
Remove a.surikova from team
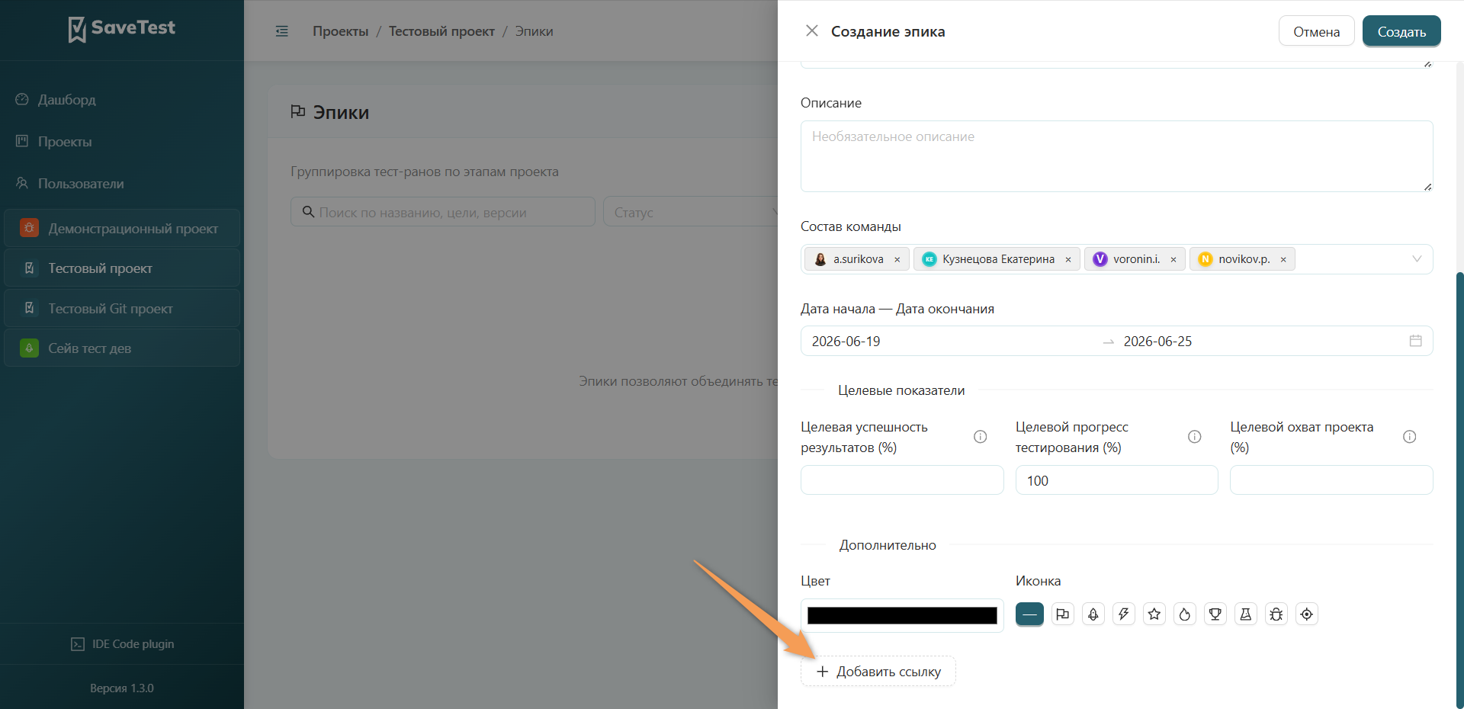click(897, 259)
